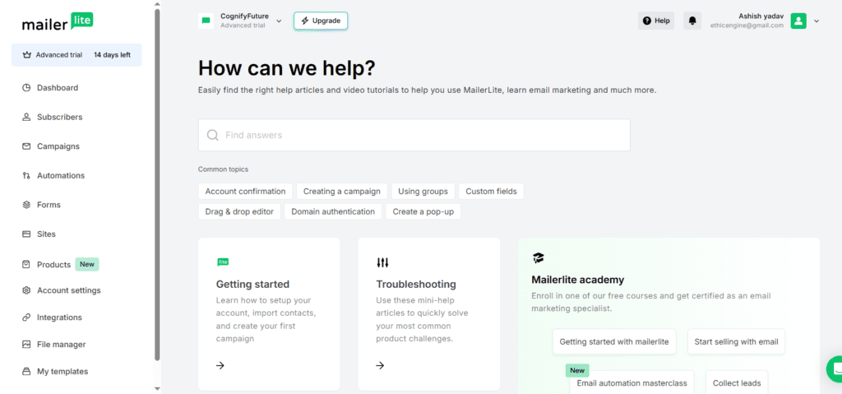Image resolution: width=842 pixels, height=394 pixels.
Task: Click the search magnifier icon
Action: click(213, 135)
